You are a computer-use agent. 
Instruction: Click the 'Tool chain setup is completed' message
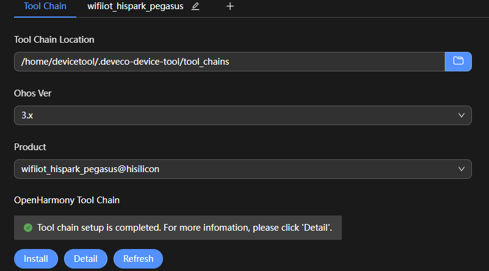click(x=184, y=228)
